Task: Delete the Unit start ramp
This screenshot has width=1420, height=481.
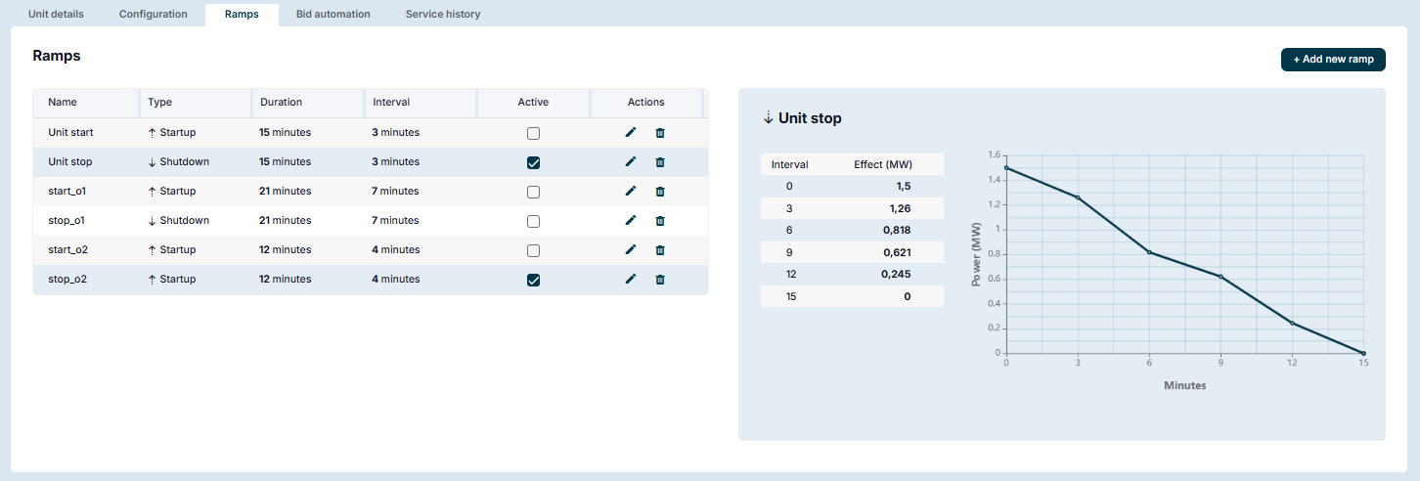Action: 660,133
